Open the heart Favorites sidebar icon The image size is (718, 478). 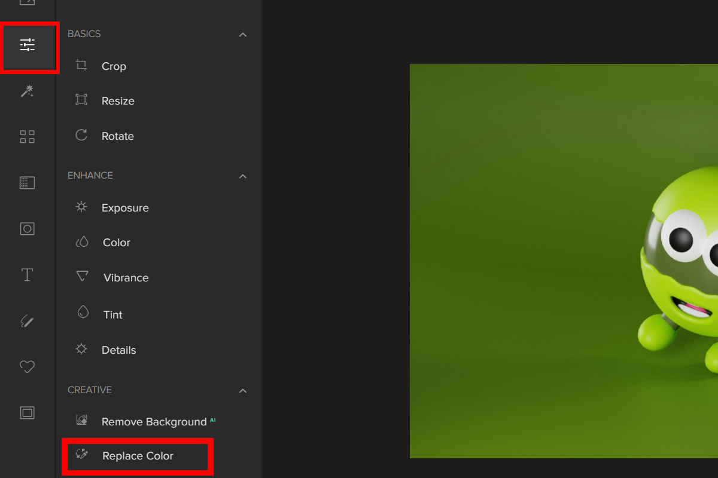[x=28, y=367]
